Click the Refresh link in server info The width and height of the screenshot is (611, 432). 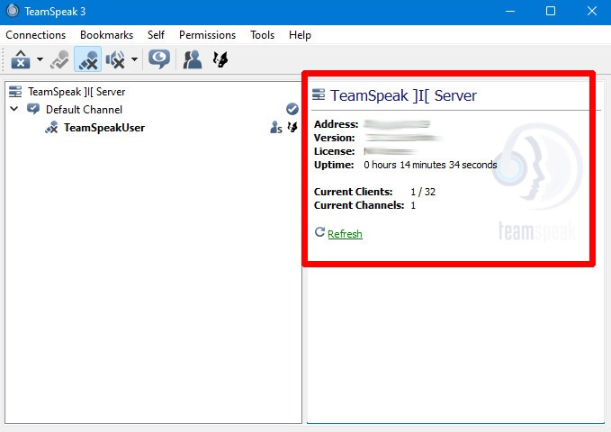point(345,234)
